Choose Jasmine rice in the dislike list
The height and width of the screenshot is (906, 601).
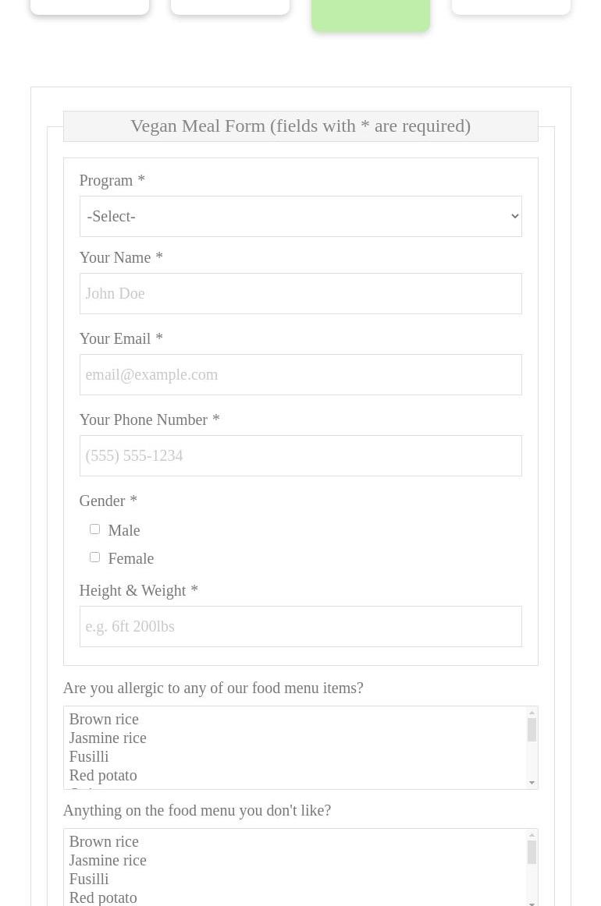(x=108, y=860)
